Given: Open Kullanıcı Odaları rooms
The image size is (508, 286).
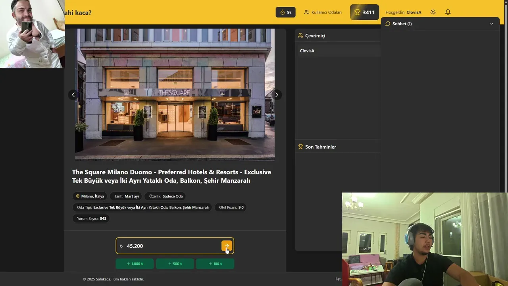Looking at the screenshot, I should point(323,12).
